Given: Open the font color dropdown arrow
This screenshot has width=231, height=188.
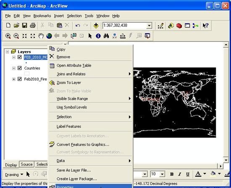Looking at the screenshot, I should [205, 174].
